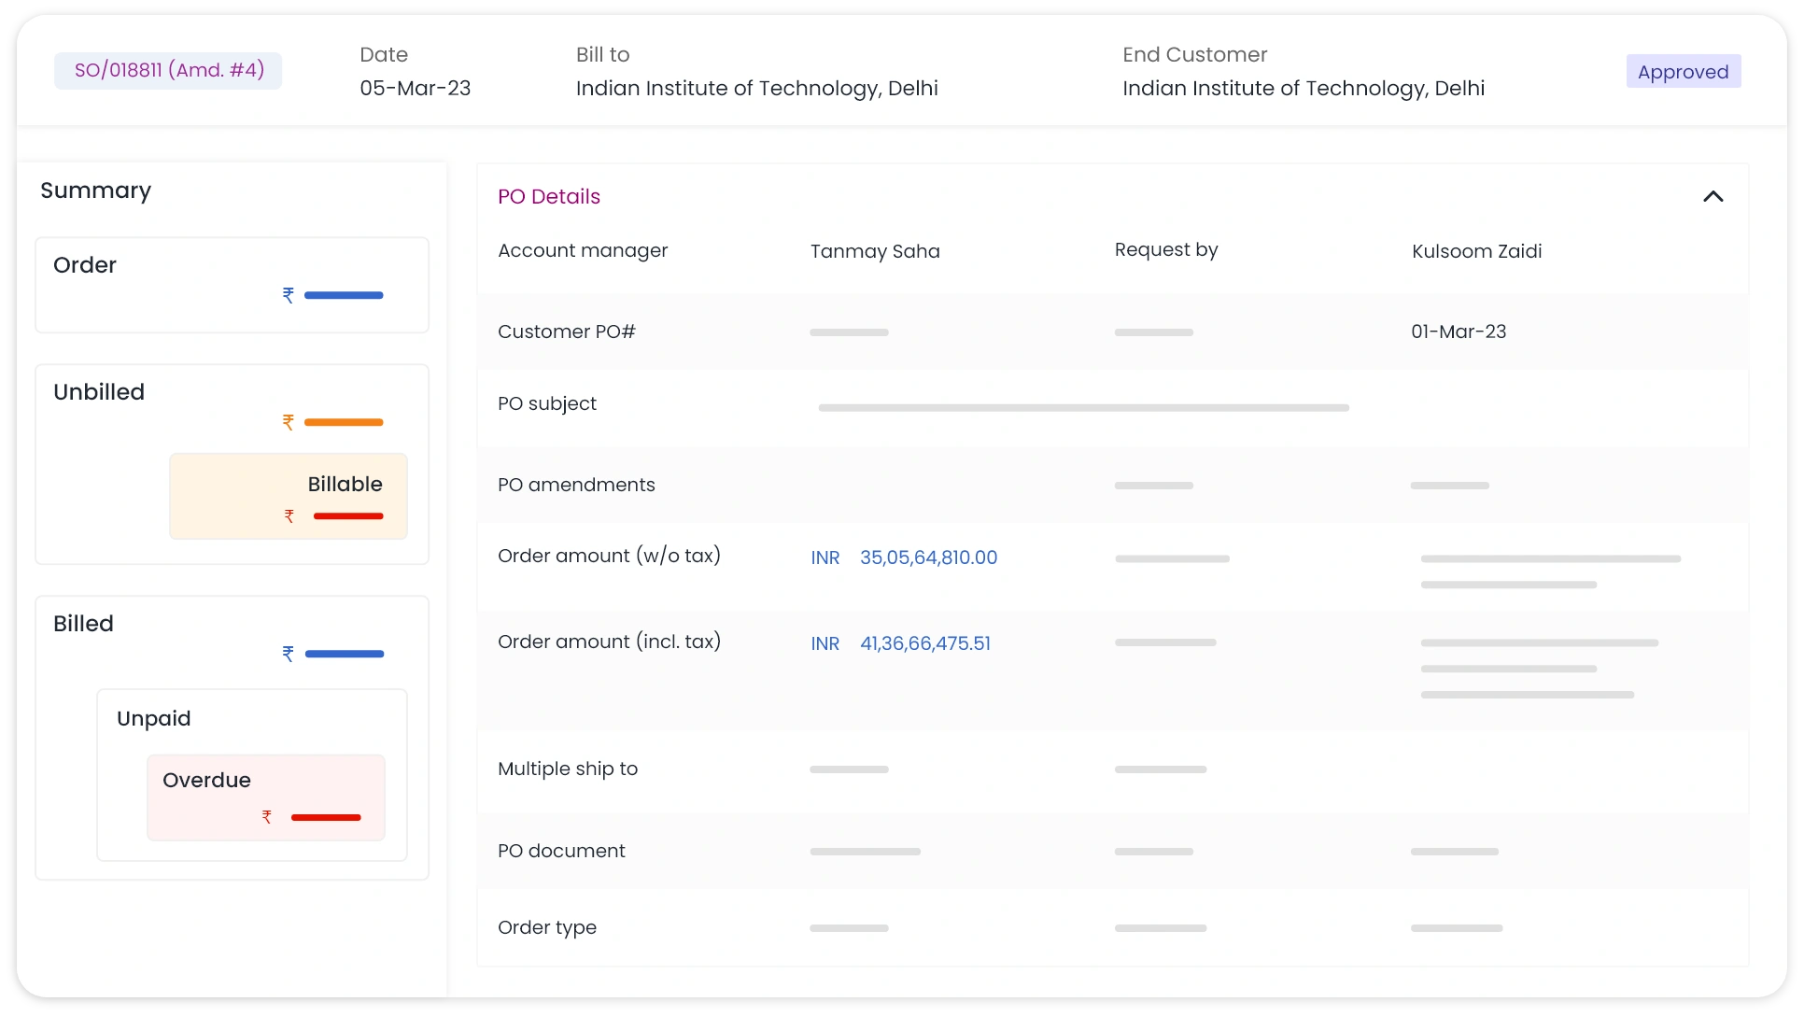Click the orange rupee icon under Unbilled

coord(289,422)
